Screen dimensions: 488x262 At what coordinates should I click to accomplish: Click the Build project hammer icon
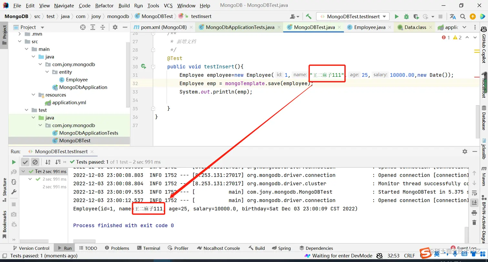coord(309,16)
